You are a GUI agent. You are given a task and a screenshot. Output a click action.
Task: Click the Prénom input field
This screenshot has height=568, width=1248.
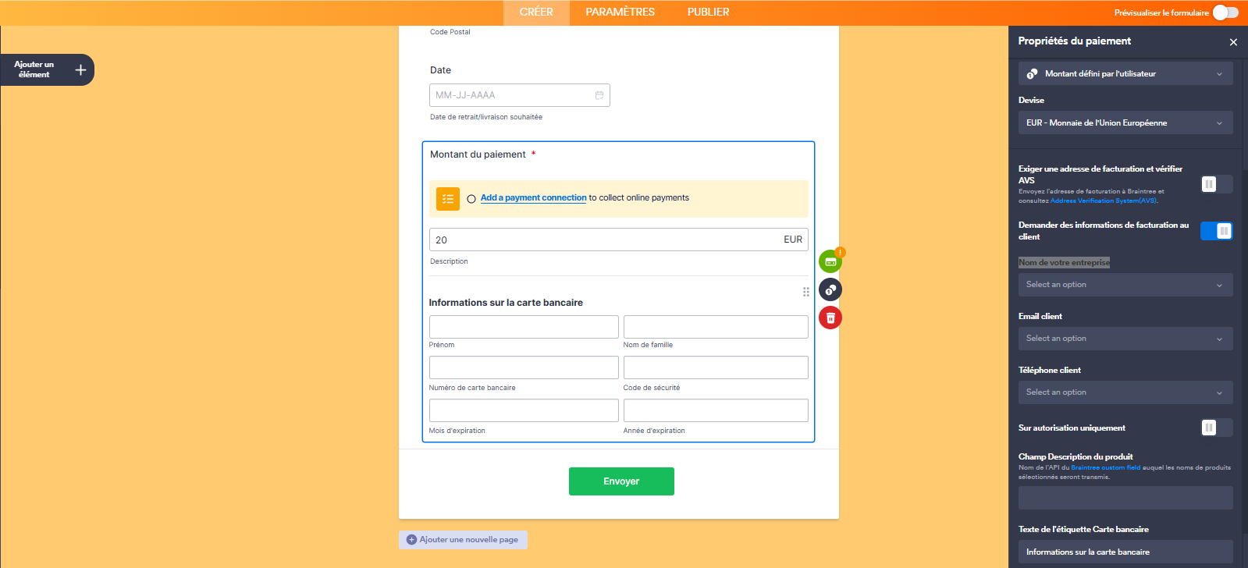(524, 327)
